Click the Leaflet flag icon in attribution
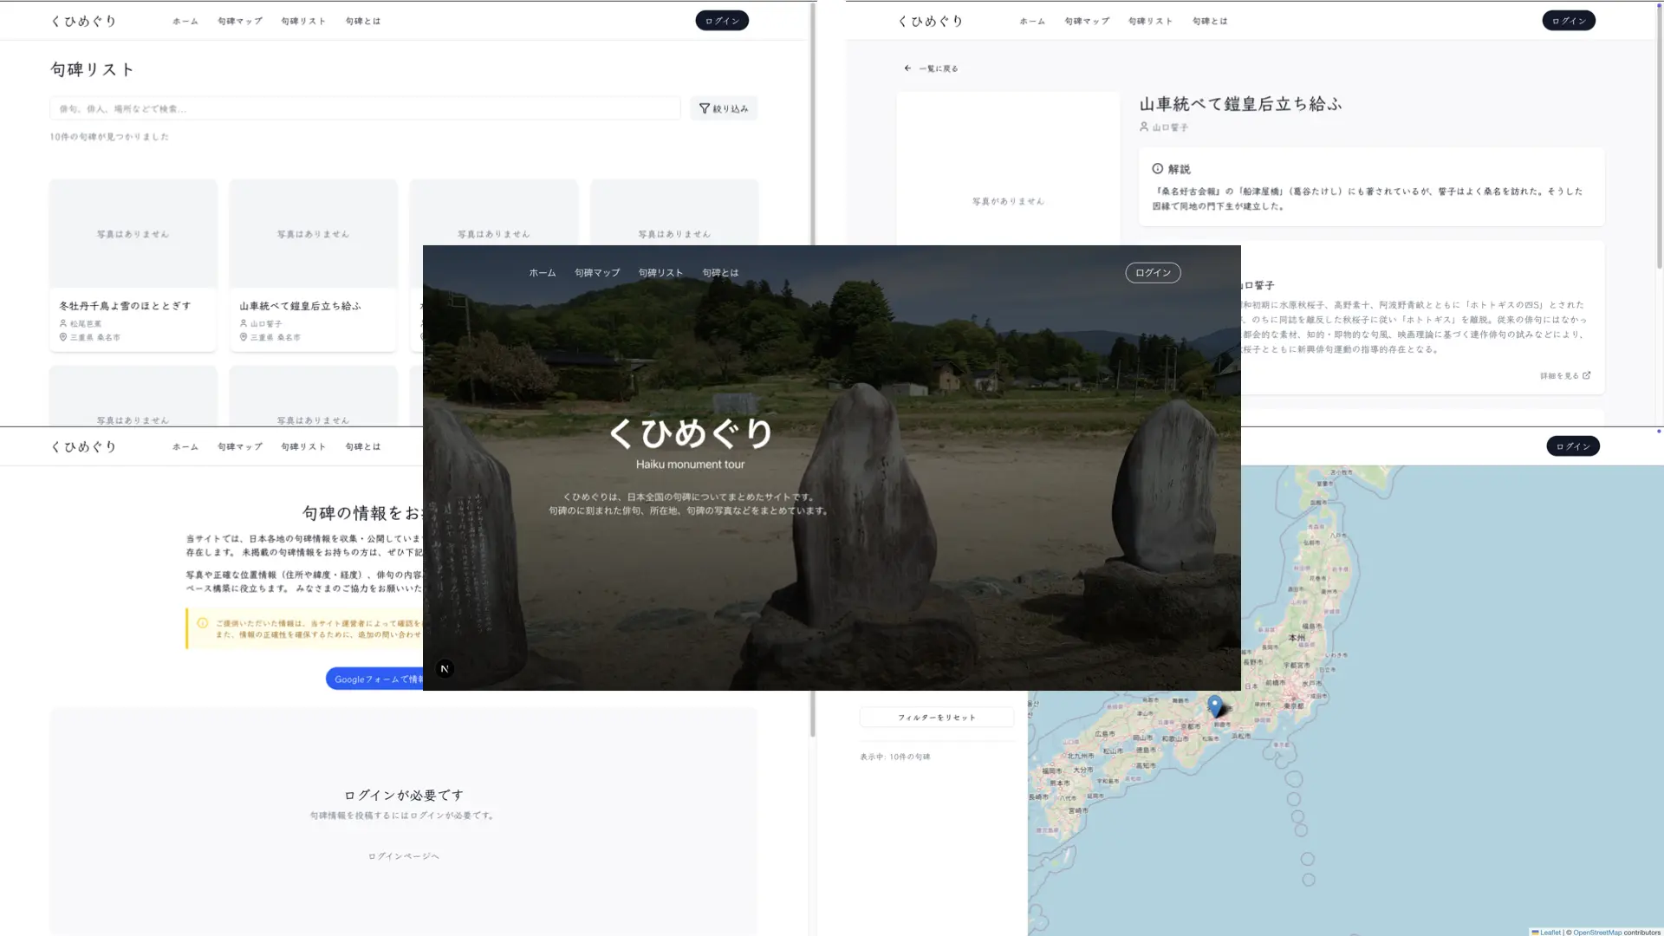The image size is (1664, 936). 1535,933
